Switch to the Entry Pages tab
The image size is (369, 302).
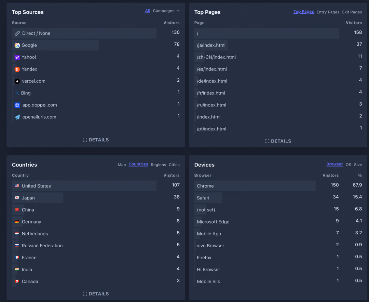click(x=328, y=12)
